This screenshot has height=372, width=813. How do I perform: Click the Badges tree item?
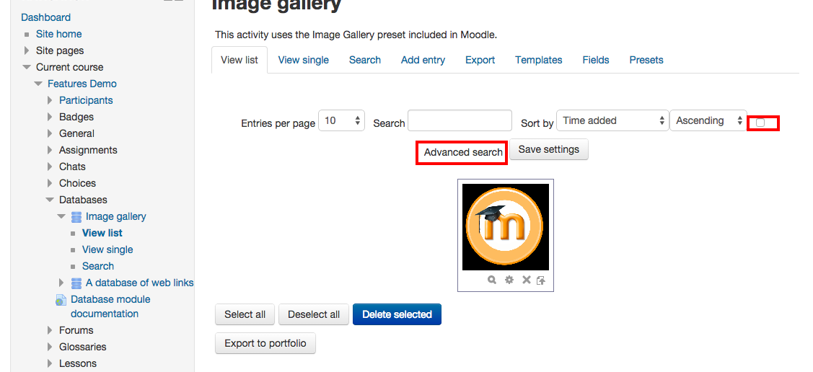tap(76, 117)
